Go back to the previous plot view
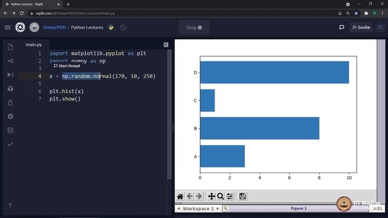This screenshot has width=388, height=218. pos(190,196)
